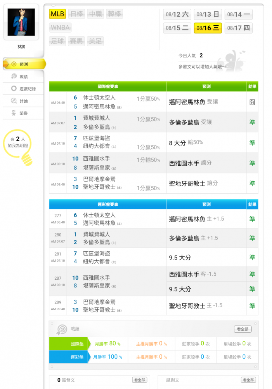The height and width of the screenshot is (389, 272).
Task: Click prediction 西雅圖水手 讓分
Action: click(191, 163)
